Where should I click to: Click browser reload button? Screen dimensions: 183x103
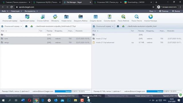(x=11, y=7)
